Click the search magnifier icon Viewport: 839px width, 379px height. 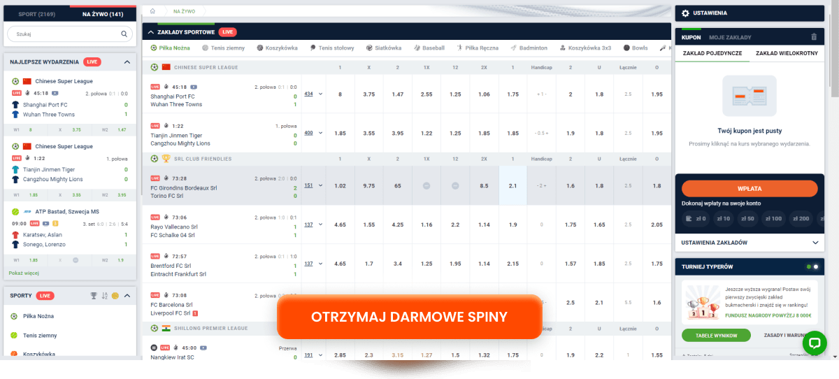(124, 34)
